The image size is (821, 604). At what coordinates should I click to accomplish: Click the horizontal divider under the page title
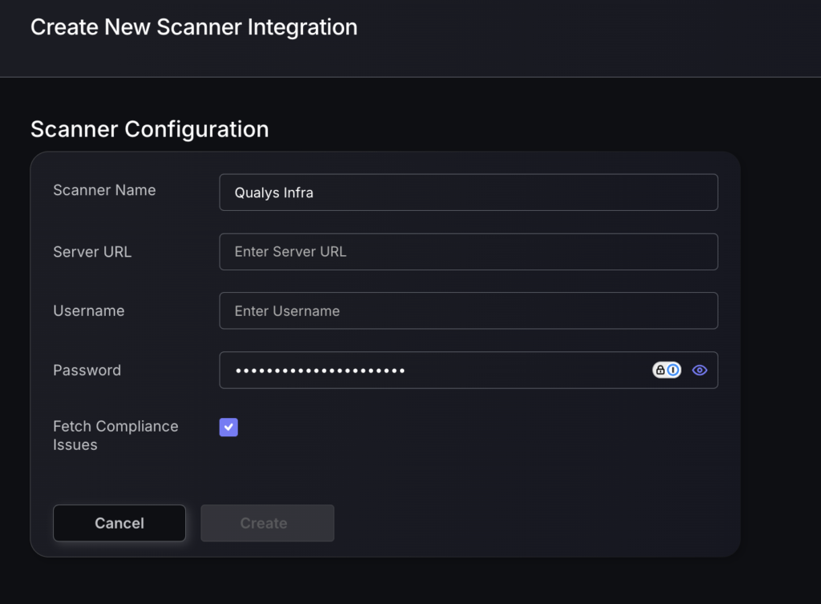pyautogui.click(x=410, y=77)
